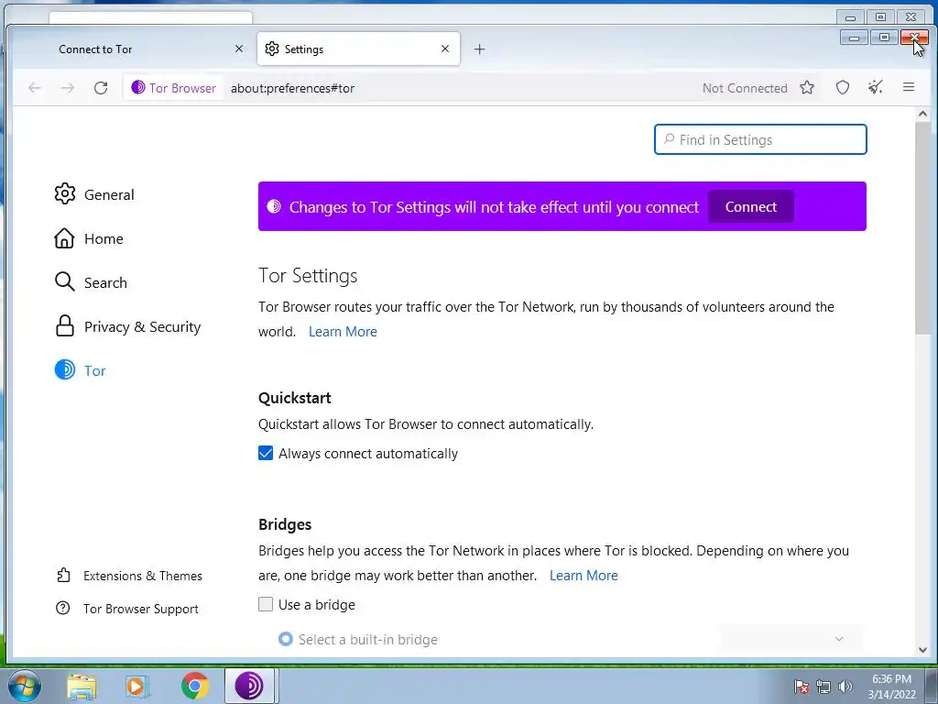938x704 pixels.
Task: Click Learn More in Bridges section
Action: pyautogui.click(x=584, y=576)
